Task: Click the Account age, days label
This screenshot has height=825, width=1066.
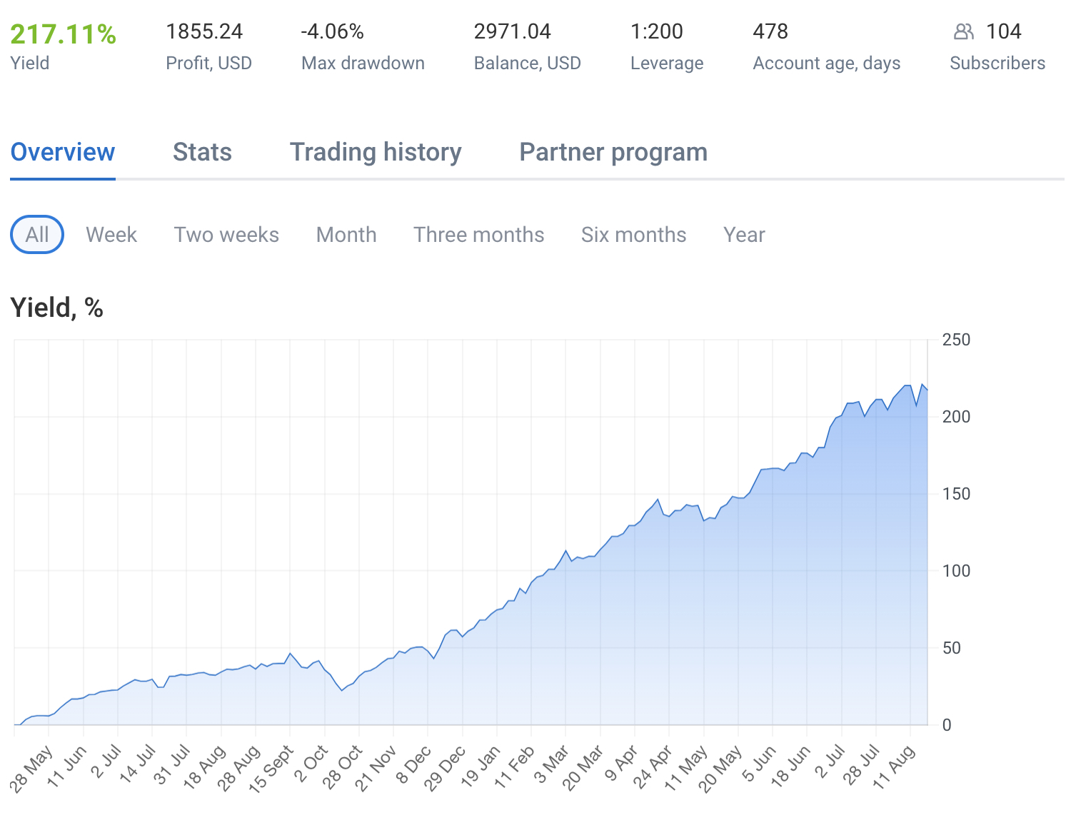Action: pyautogui.click(x=827, y=63)
